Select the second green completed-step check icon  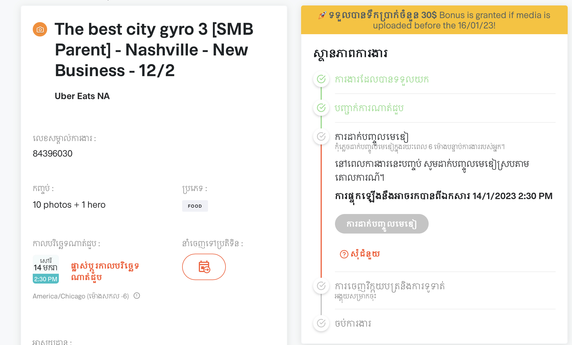[x=321, y=108]
